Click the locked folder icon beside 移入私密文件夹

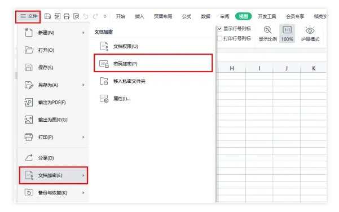(x=104, y=81)
